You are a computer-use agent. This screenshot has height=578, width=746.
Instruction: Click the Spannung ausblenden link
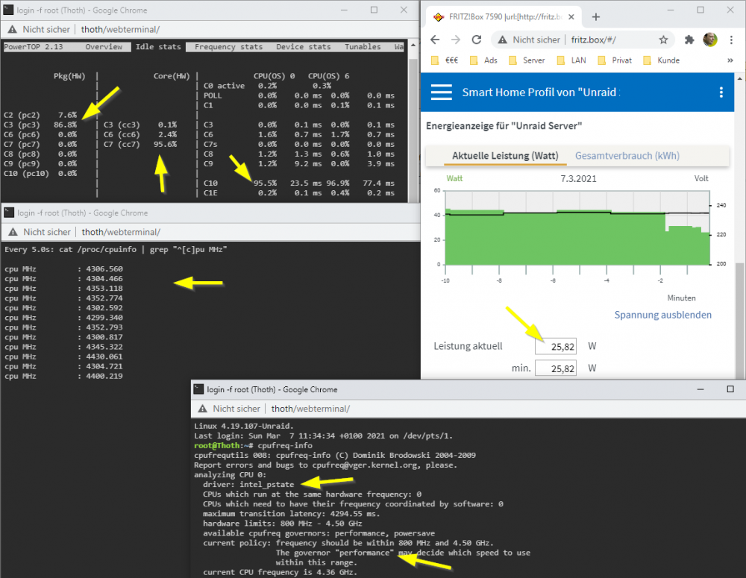pyautogui.click(x=662, y=315)
